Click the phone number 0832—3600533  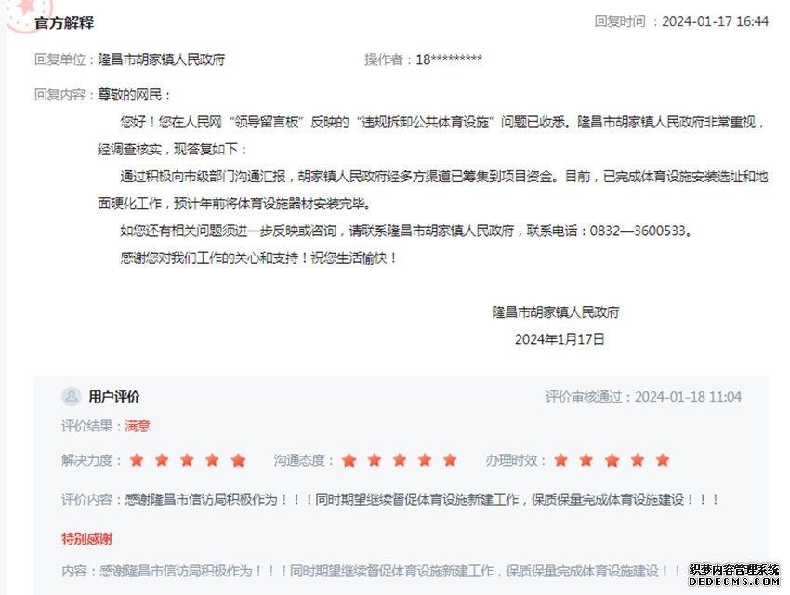(x=638, y=231)
